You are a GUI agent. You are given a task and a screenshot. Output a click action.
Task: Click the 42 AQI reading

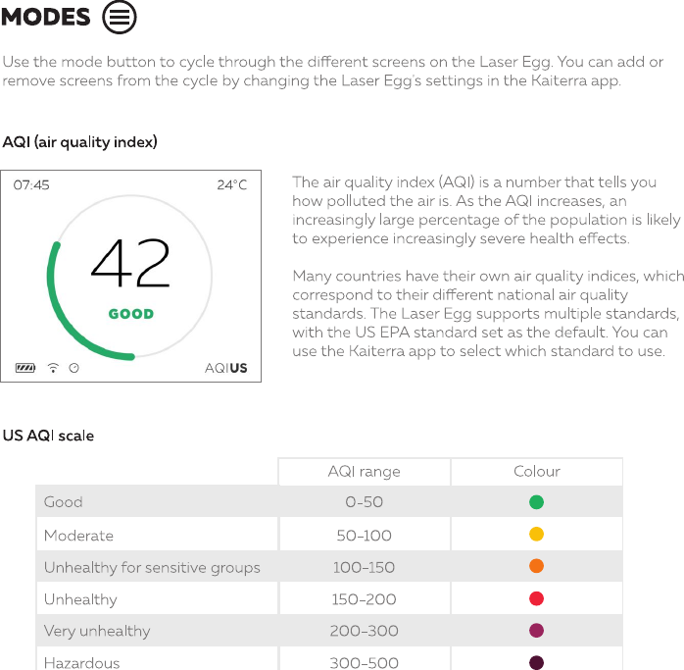coord(130,263)
